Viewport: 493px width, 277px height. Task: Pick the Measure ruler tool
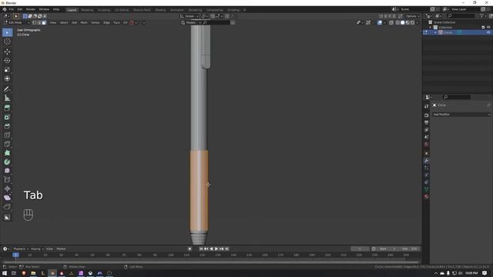(x=7, y=98)
